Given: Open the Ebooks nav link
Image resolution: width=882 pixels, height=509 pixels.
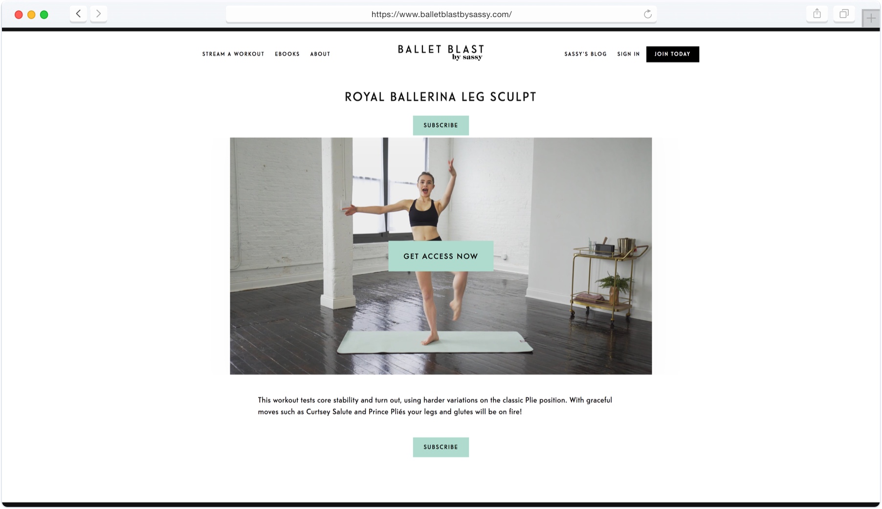Looking at the screenshot, I should pyautogui.click(x=287, y=54).
